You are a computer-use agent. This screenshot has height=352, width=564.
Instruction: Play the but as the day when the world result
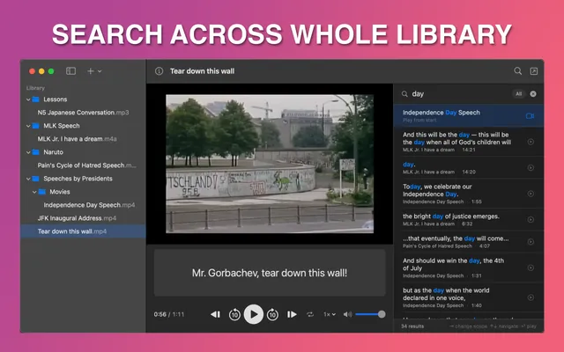point(531,297)
